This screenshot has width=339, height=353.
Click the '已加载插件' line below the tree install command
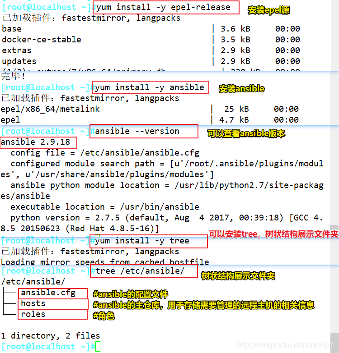coord(90,252)
